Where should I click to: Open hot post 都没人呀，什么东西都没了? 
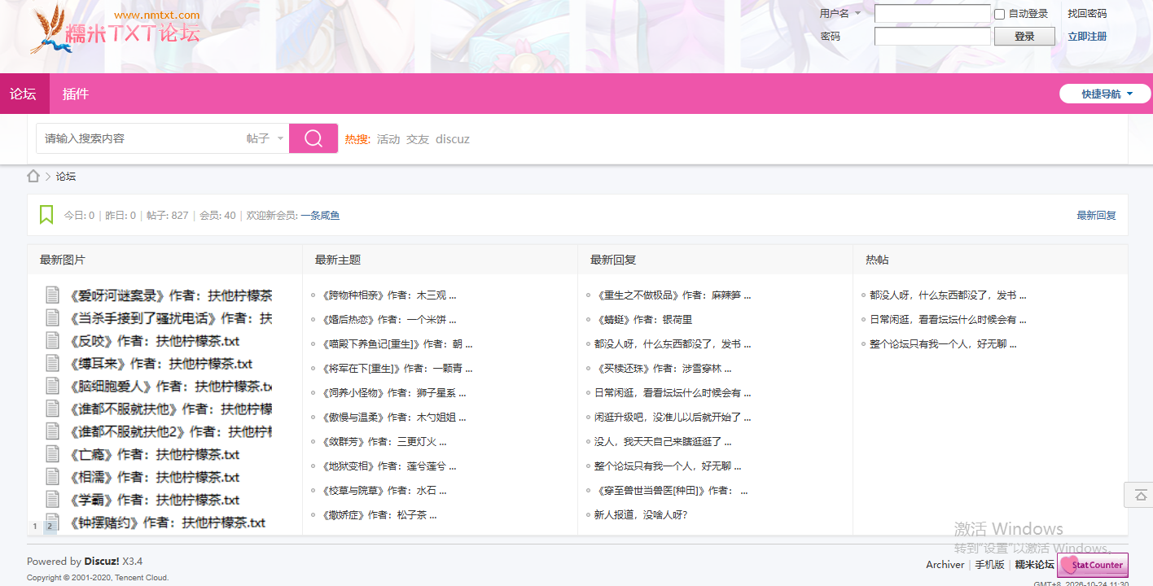coord(948,295)
